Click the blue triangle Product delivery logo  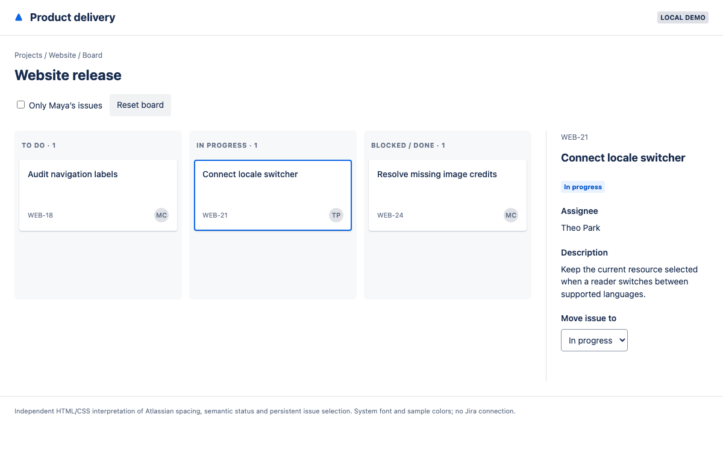point(19,17)
